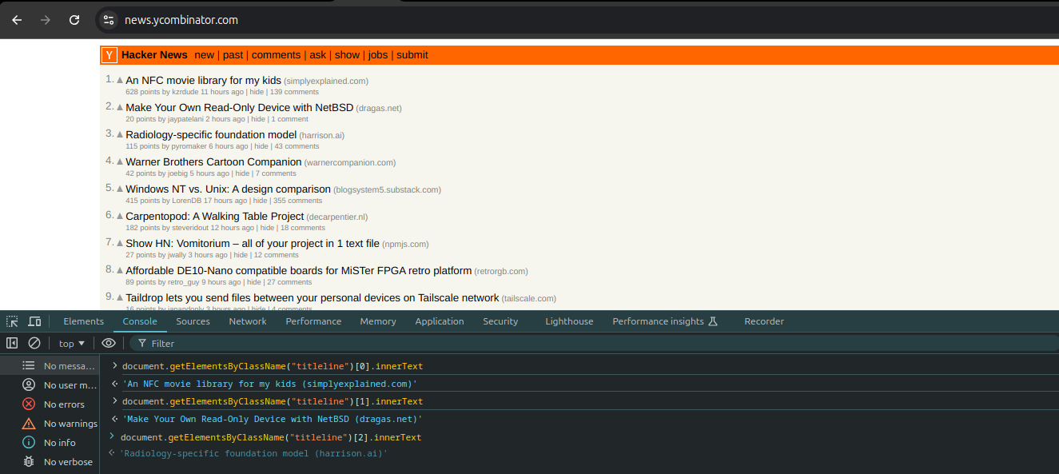Open the show link in header
The height and width of the screenshot is (474, 1059).
coord(347,55)
